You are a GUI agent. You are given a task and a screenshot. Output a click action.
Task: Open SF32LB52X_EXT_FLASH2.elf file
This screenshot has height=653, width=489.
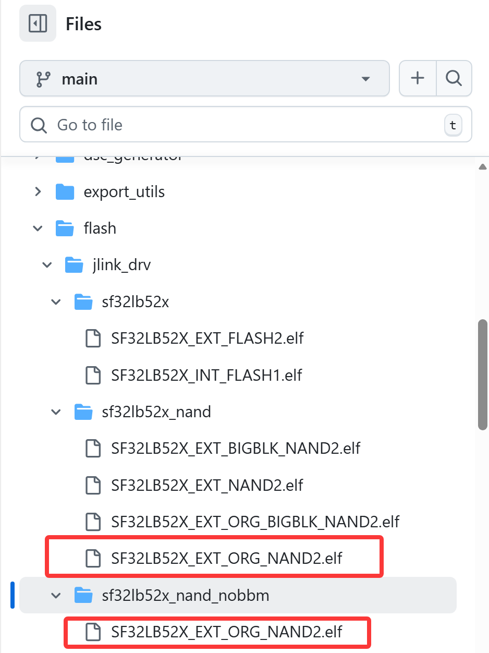(x=207, y=338)
